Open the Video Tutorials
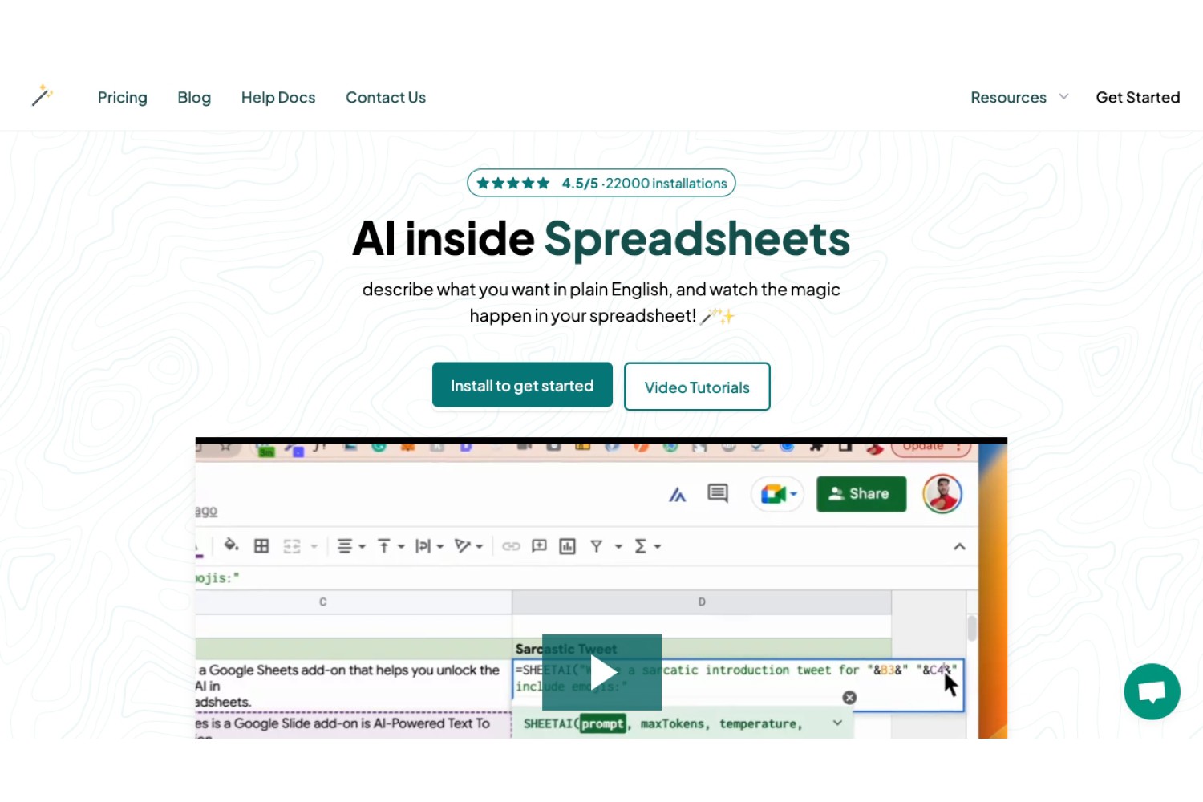 pyautogui.click(x=697, y=387)
